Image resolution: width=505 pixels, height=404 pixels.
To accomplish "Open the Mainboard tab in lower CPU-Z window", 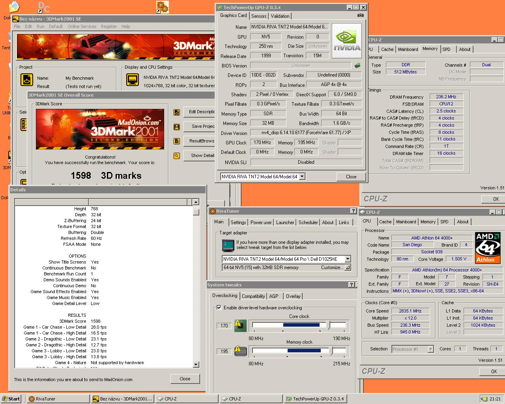I will 406,222.
